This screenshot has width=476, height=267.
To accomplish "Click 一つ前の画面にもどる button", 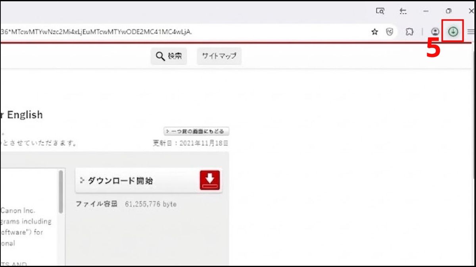I will 196,131.
